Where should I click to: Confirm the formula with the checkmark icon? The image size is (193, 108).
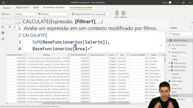pos(15,27)
